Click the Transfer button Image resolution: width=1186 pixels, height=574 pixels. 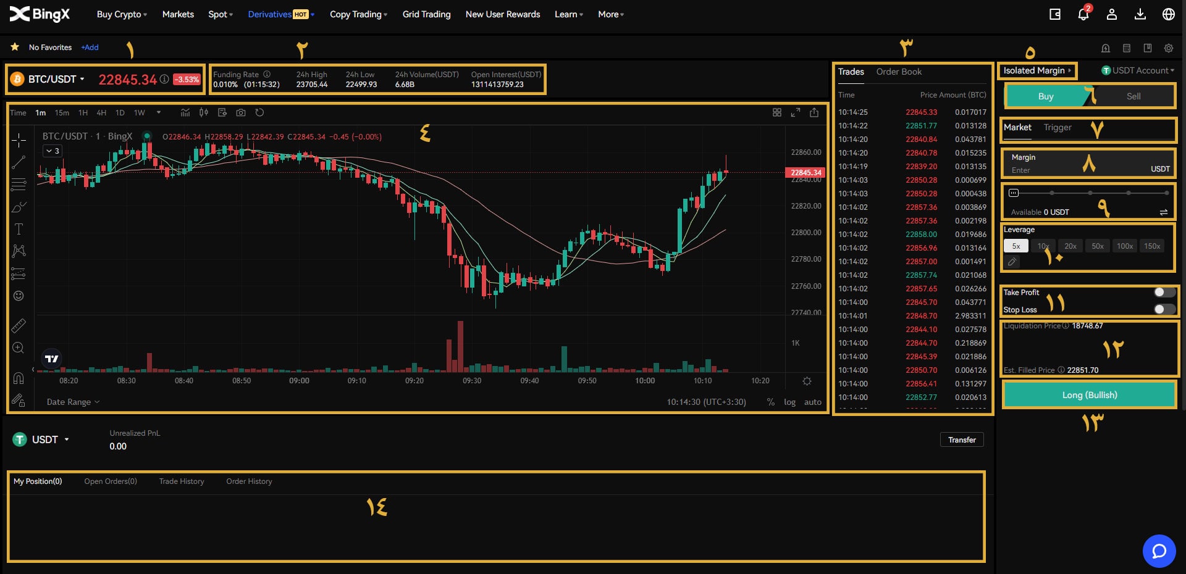point(962,439)
